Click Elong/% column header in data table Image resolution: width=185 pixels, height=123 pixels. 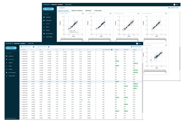click(135, 50)
